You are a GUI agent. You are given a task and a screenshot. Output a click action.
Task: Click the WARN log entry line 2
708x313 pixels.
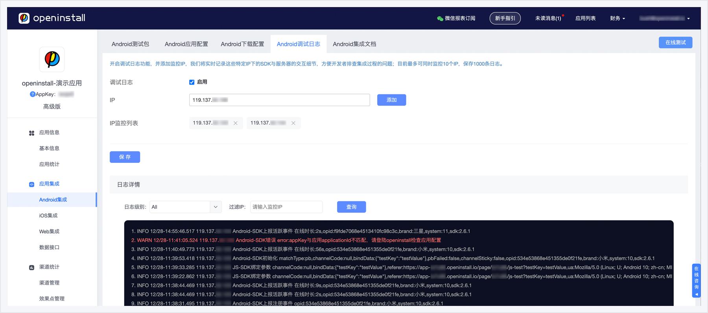(286, 240)
